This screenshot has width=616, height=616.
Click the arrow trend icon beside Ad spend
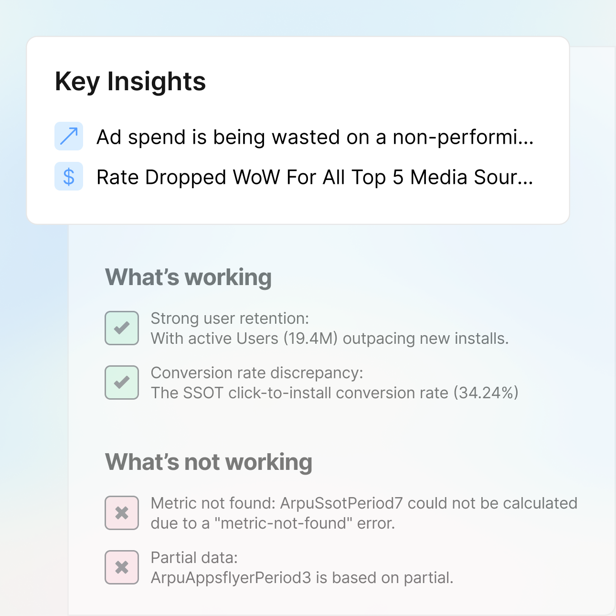69,136
